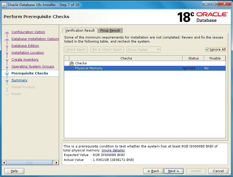Click the sidebar scrollbar left arrow

coord(4,163)
